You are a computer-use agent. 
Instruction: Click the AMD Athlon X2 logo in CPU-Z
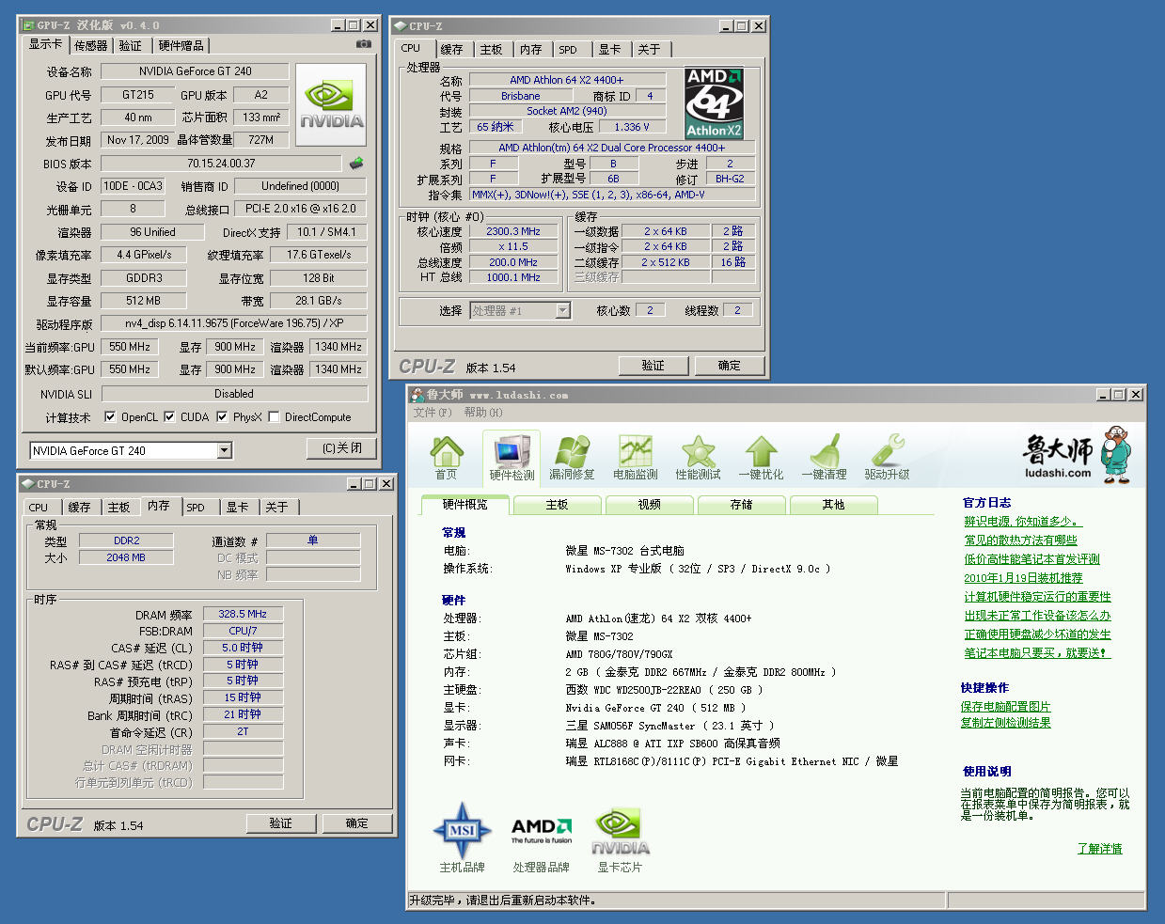coord(714,103)
